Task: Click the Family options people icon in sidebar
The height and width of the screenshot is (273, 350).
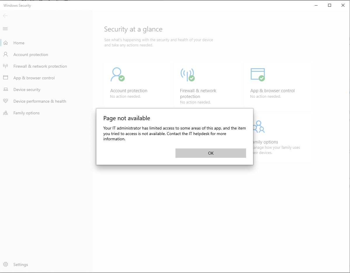Action: [6, 113]
